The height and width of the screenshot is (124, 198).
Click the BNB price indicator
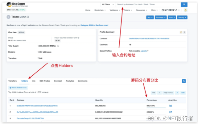[16, 10]
